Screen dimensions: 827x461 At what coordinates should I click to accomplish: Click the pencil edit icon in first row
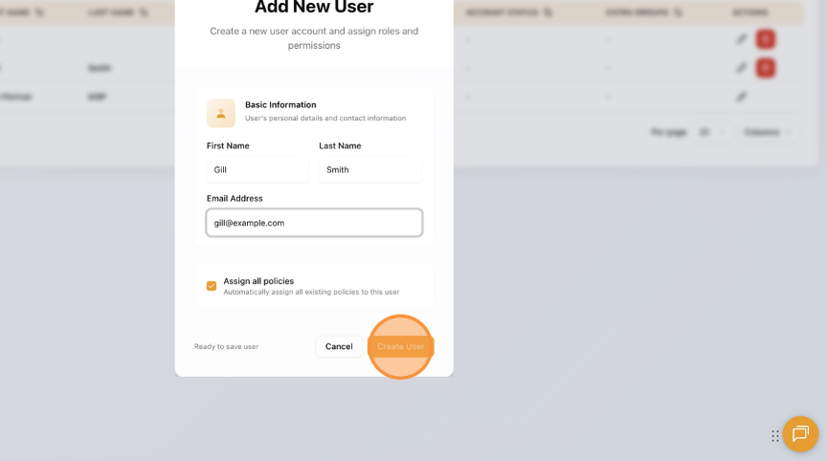coord(741,39)
